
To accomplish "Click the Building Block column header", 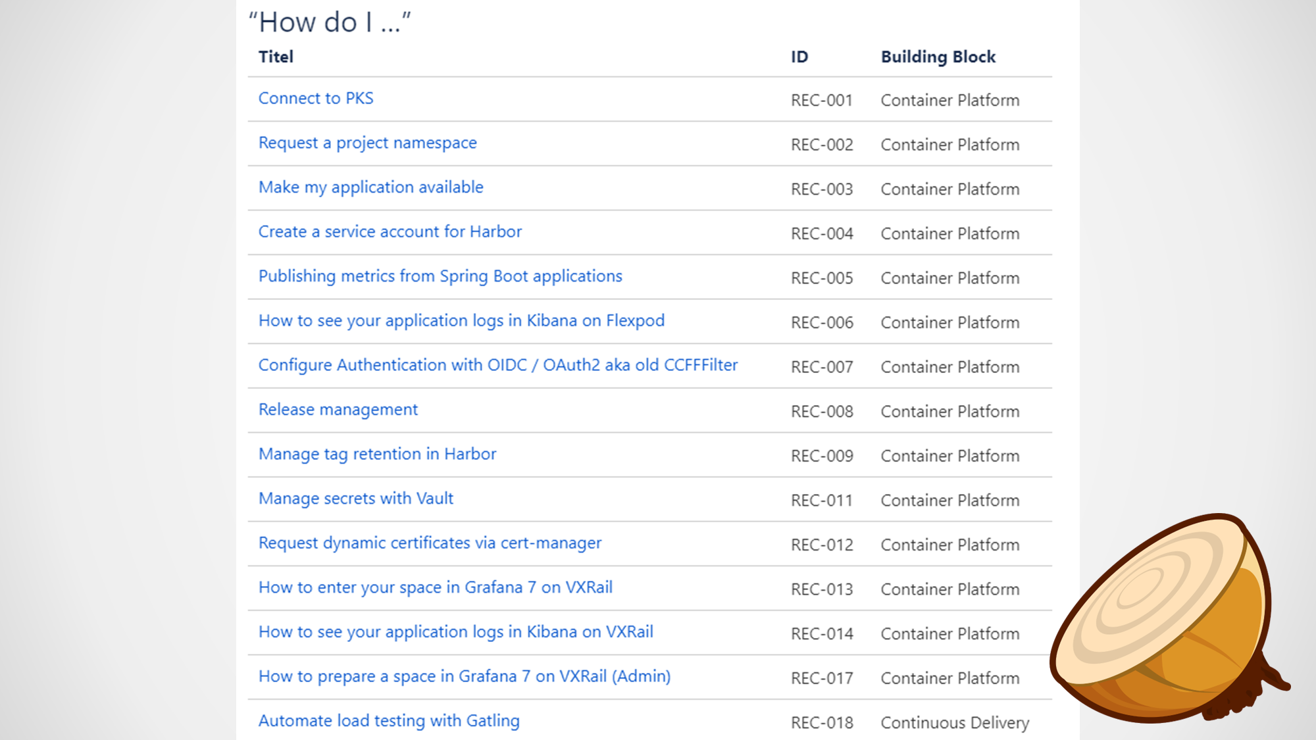I will 938,57.
